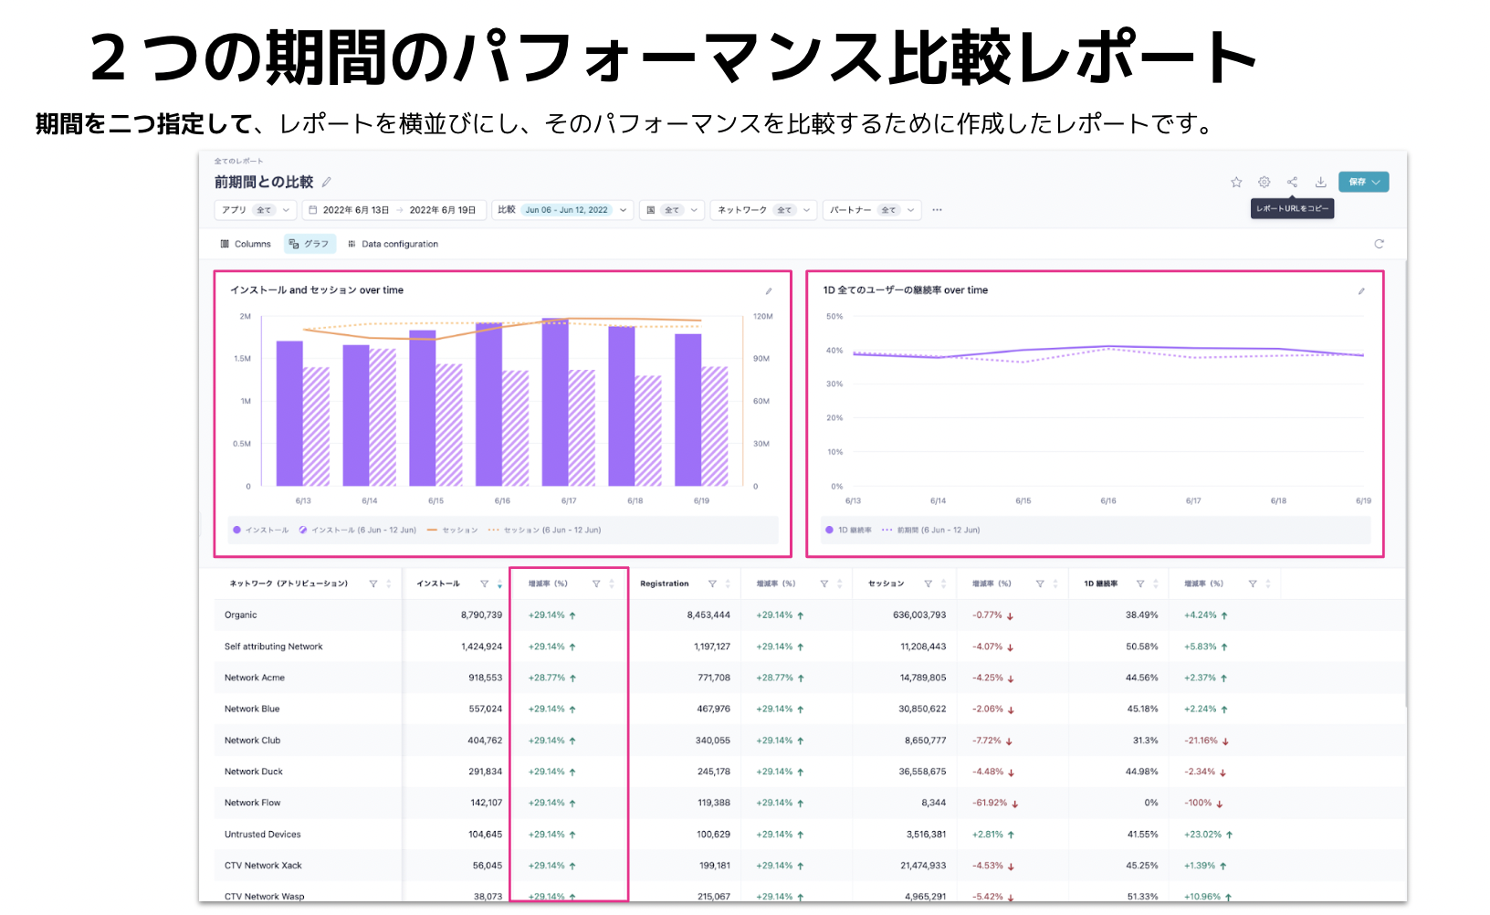
Task: Click installs value 8,790,739
Action: click(481, 615)
